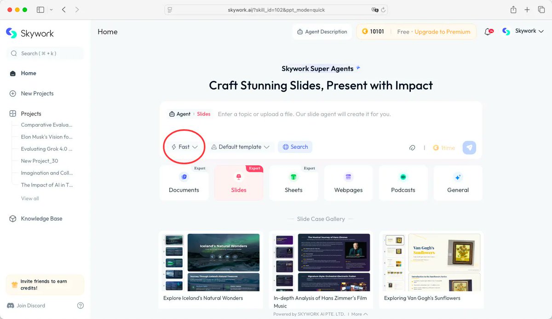Select the Documents agent card
Image resolution: width=552 pixels, height=319 pixels.
tap(184, 183)
